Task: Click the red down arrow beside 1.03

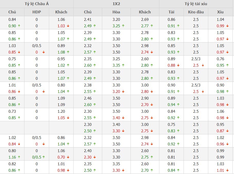Action: click(68, 26)
